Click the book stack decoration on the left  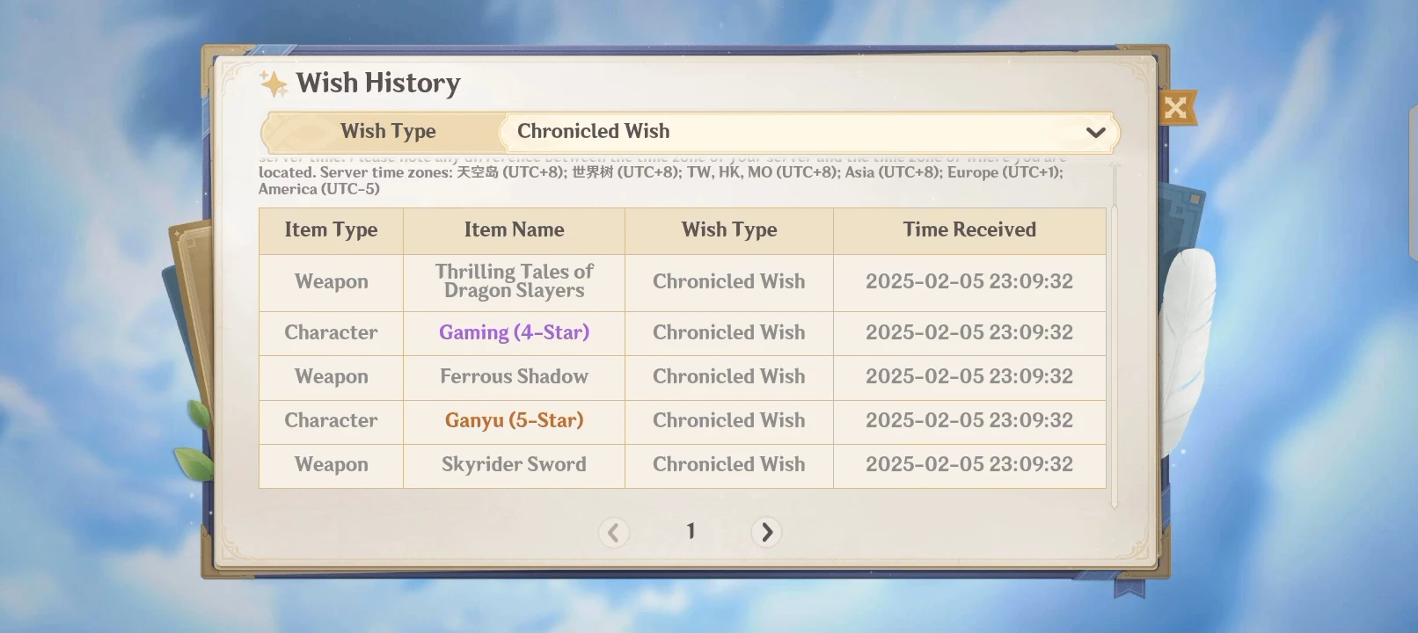click(x=187, y=273)
